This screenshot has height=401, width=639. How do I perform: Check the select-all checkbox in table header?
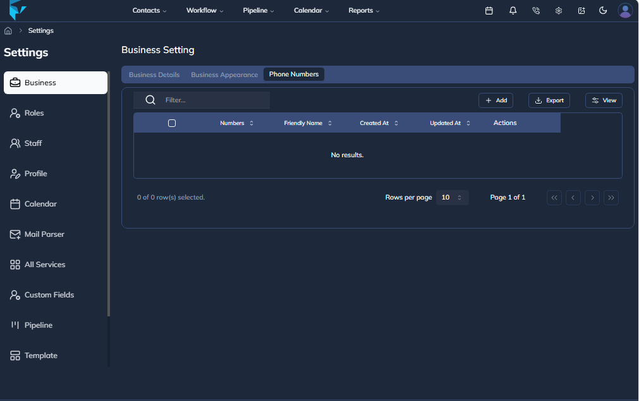click(172, 123)
